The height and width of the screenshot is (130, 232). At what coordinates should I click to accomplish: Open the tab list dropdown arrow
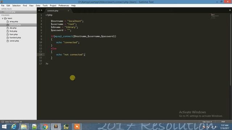[230, 10]
